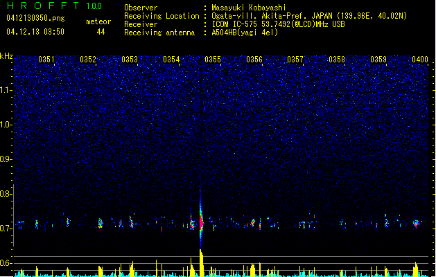Click the 0359 time marker

(378, 60)
